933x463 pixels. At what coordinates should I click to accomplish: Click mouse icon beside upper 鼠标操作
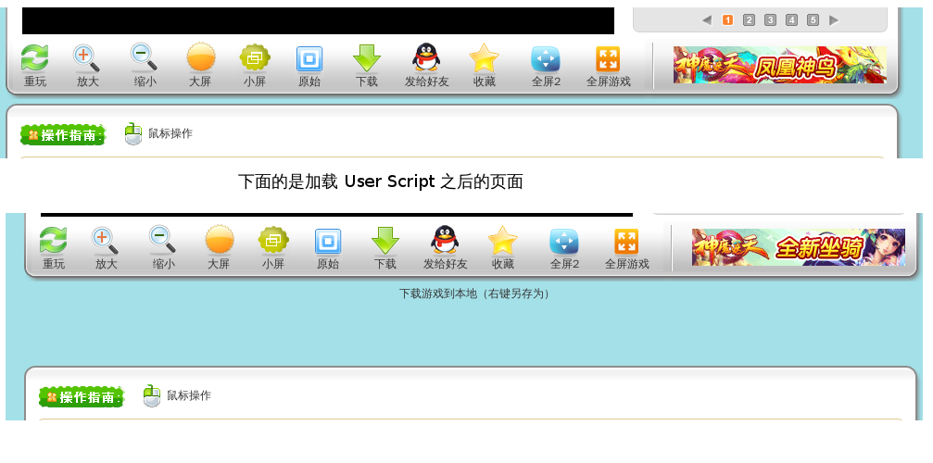click(133, 133)
